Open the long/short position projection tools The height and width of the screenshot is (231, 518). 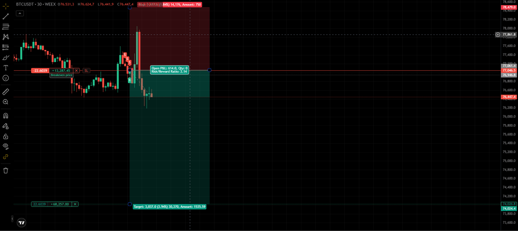coord(6,47)
